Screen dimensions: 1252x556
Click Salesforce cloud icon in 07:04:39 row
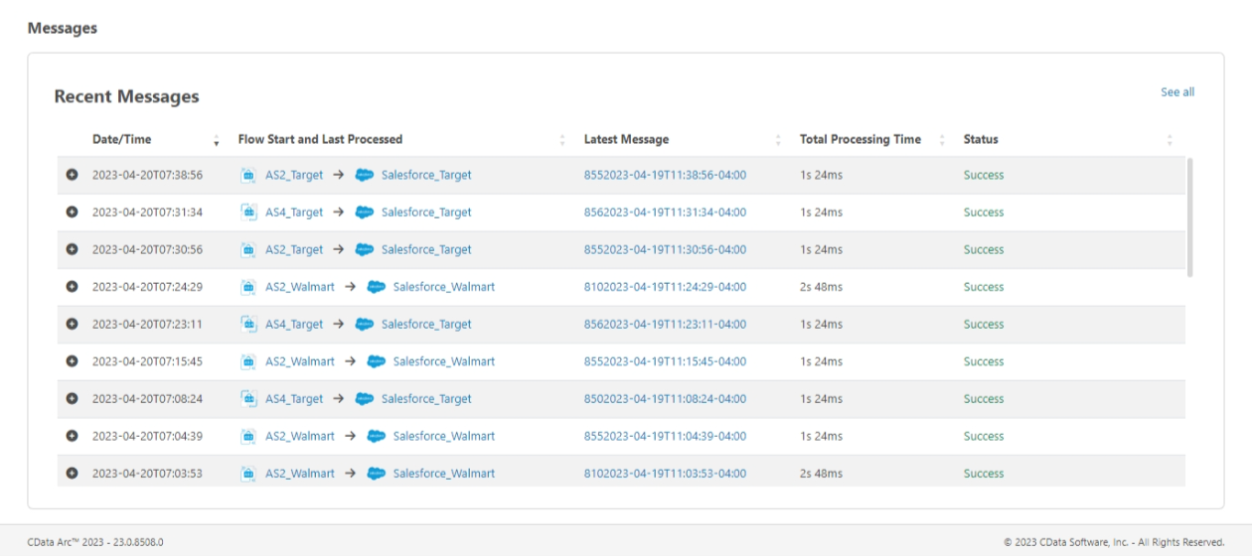(x=376, y=436)
